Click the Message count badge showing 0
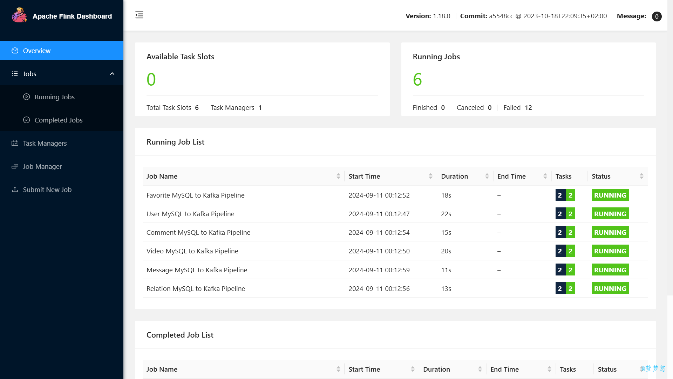This screenshot has height=379, width=673. pos(657,16)
